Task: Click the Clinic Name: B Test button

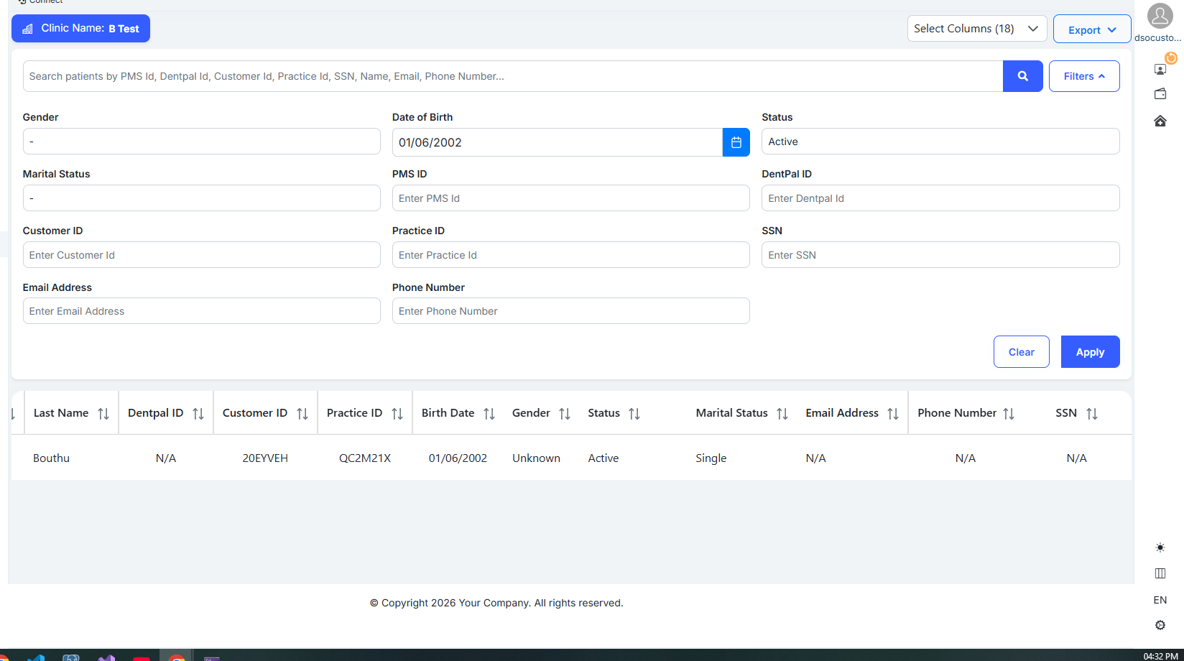Action: point(80,29)
